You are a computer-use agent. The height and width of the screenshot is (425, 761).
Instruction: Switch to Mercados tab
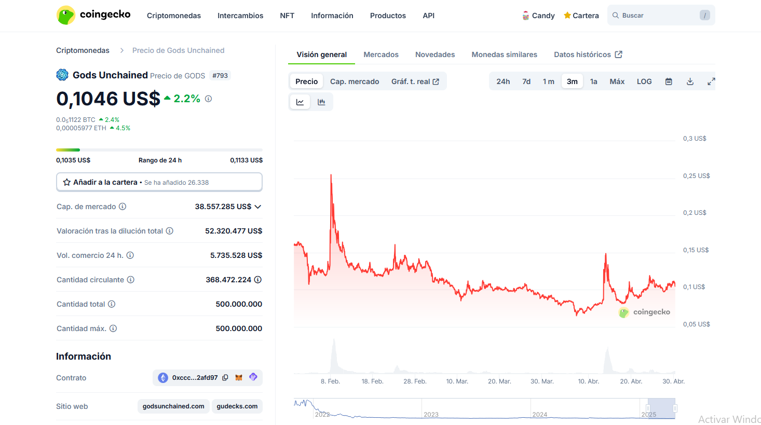click(x=381, y=54)
